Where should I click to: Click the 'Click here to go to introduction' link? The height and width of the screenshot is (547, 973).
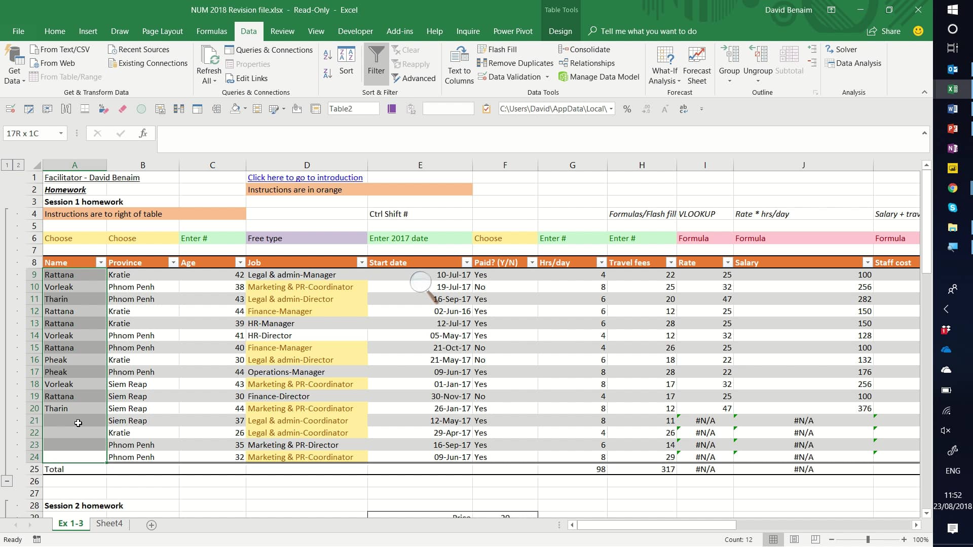tap(305, 177)
